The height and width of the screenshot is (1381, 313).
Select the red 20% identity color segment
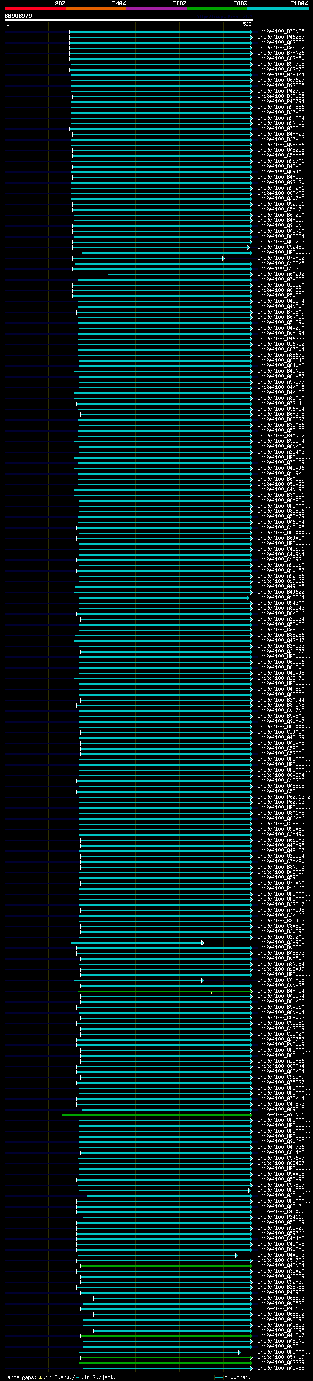35,9
